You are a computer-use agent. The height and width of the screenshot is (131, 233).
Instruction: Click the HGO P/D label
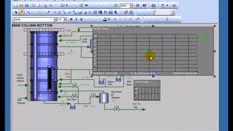click(67, 75)
